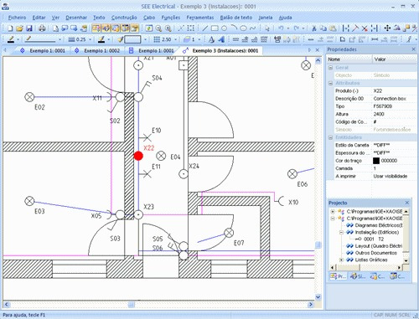Toggle the first highlighted view-mode toolbar button

(x=96, y=28)
